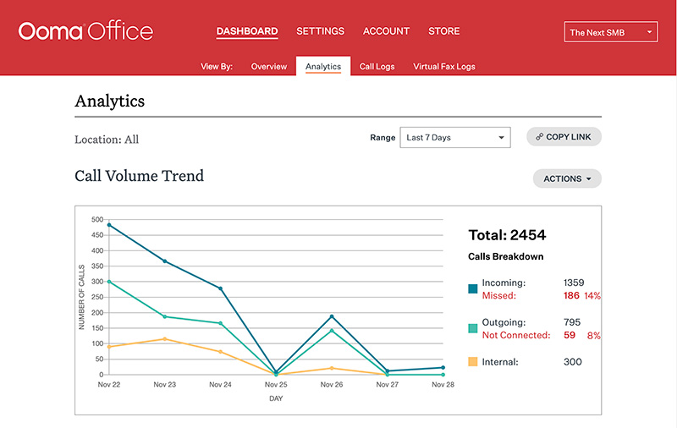Click the teal Outgoing legend square
The height and width of the screenshot is (428, 677).
pos(472,329)
